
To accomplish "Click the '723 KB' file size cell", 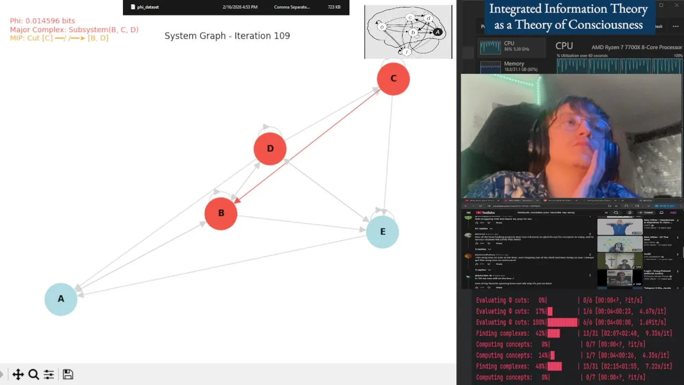I will (x=334, y=7).
